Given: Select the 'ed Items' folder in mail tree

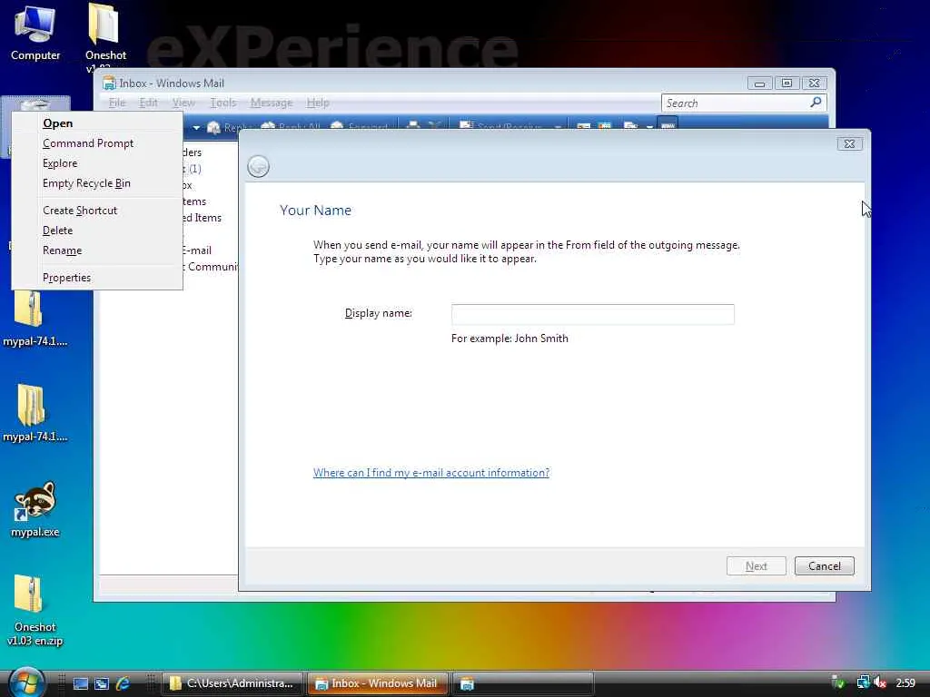Looking at the screenshot, I should [202, 218].
